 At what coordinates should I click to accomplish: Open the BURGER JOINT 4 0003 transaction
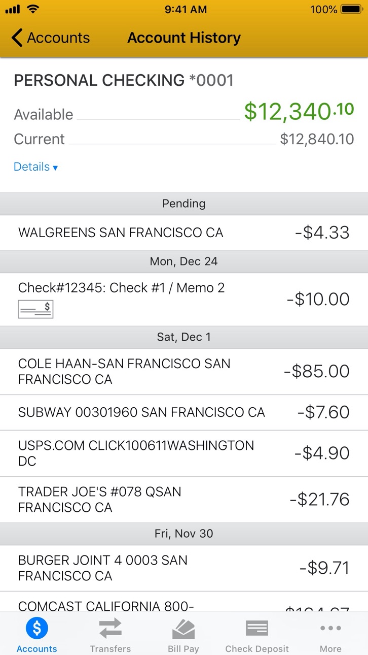click(x=184, y=568)
